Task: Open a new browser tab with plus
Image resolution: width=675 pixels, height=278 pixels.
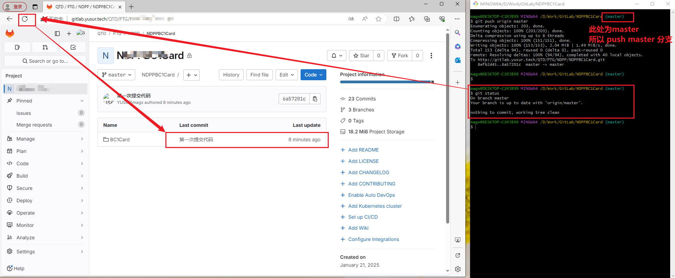Action: click(x=131, y=7)
